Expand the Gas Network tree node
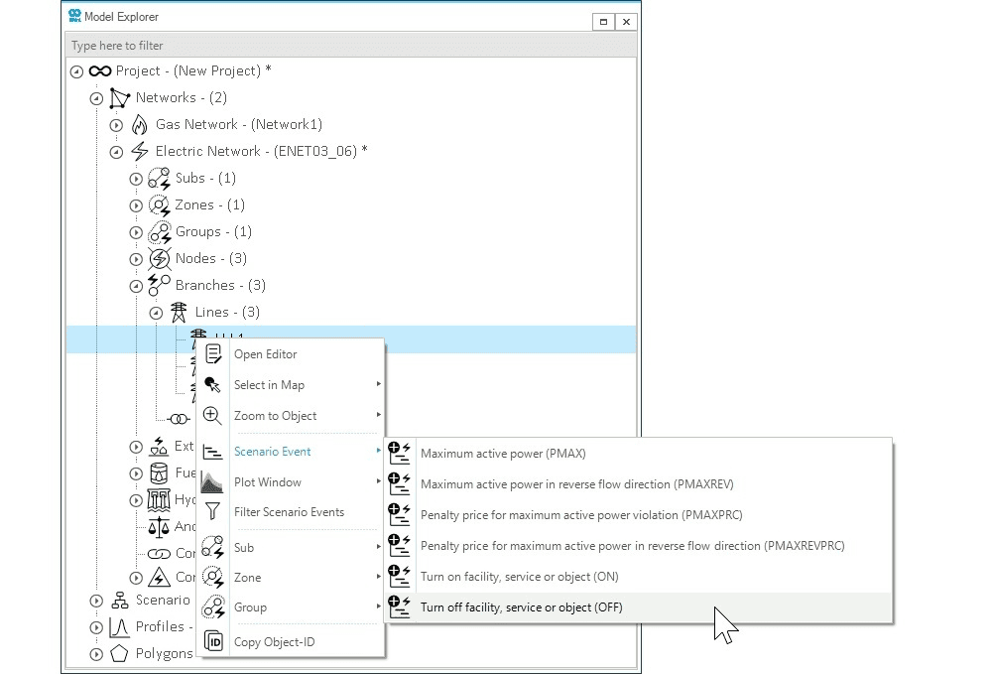991x674 pixels. pos(116,125)
